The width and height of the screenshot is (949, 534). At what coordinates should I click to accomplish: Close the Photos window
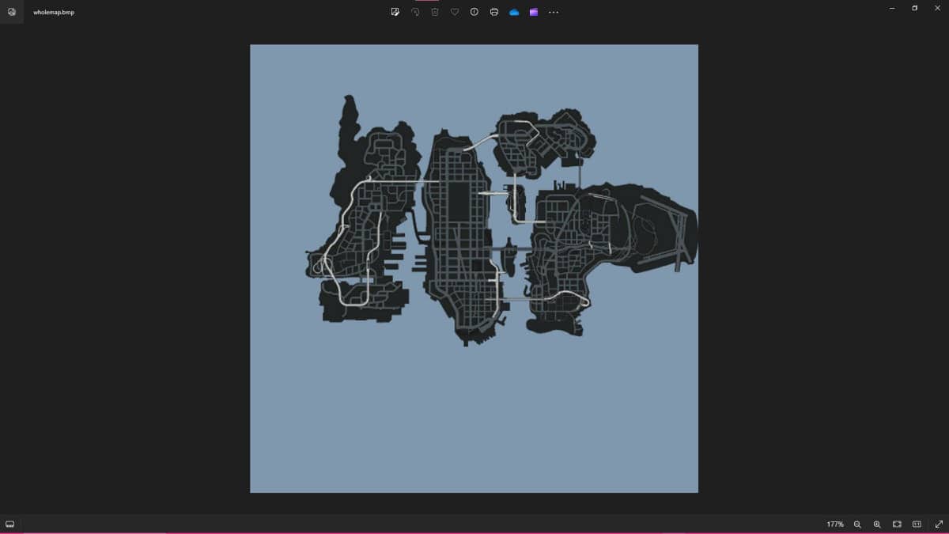938,8
